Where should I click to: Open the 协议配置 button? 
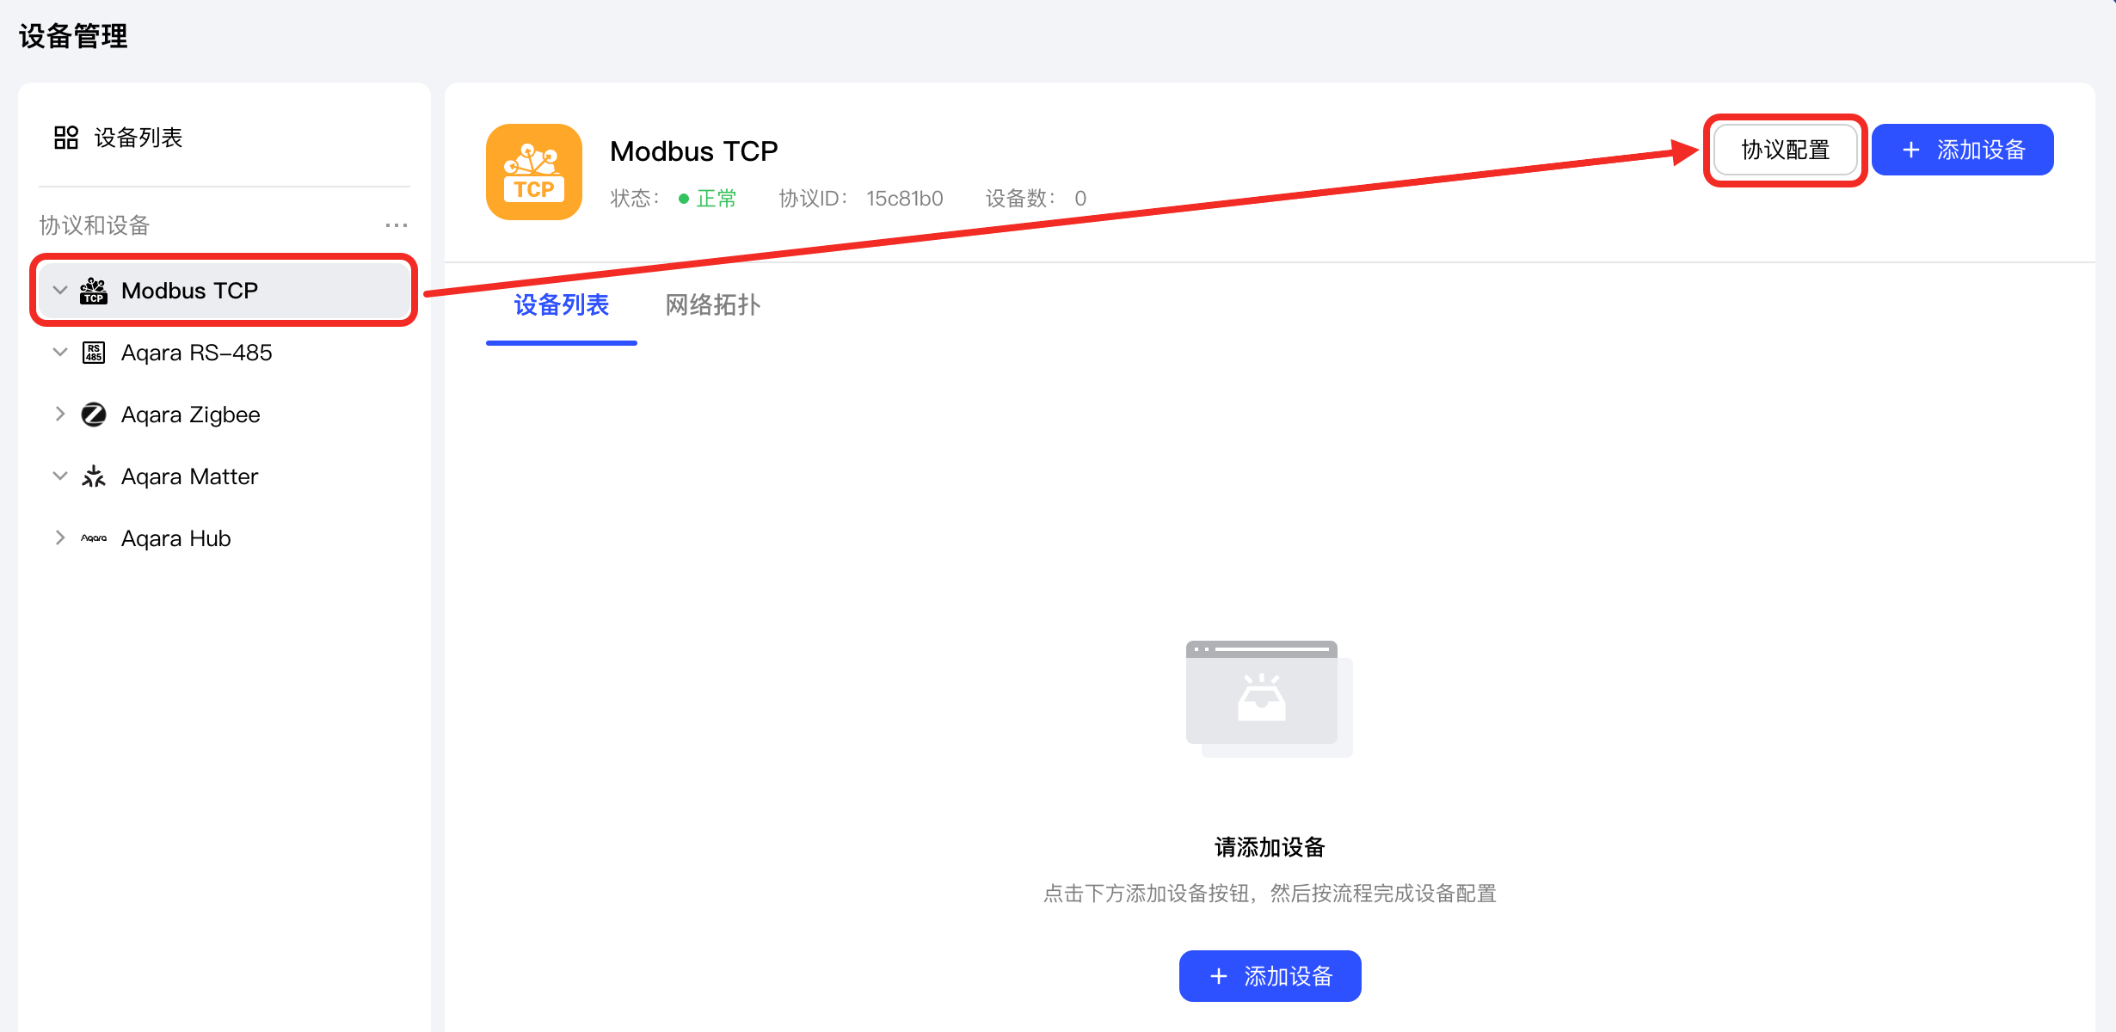(x=1786, y=150)
